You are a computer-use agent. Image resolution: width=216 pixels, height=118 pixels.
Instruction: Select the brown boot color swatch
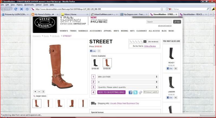tap(107, 63)
